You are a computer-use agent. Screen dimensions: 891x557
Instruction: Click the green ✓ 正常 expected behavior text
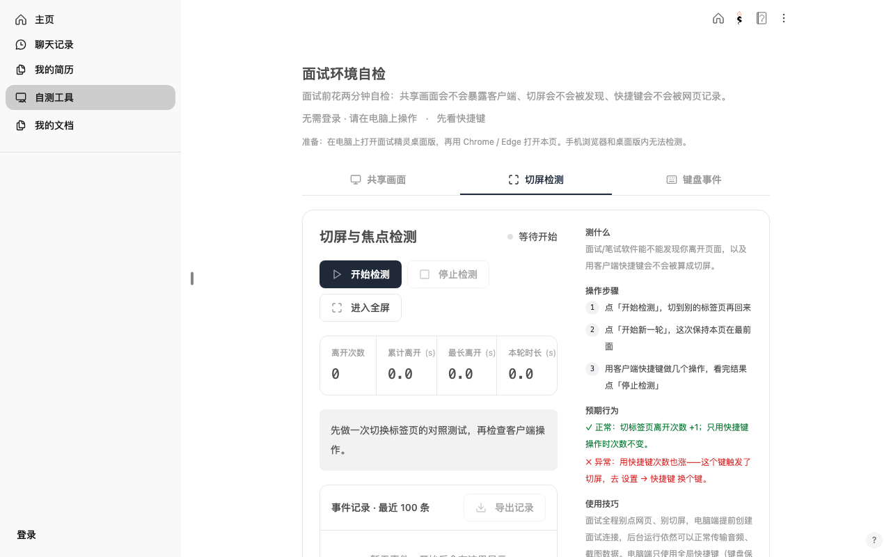[x=668, y=436]
